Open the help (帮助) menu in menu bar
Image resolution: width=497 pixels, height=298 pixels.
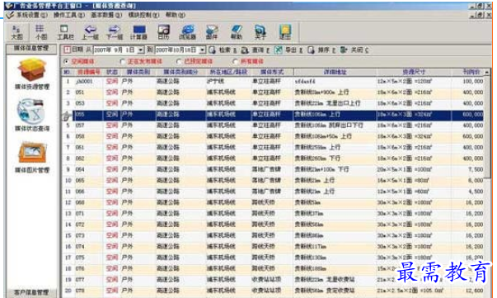point(176,15)
